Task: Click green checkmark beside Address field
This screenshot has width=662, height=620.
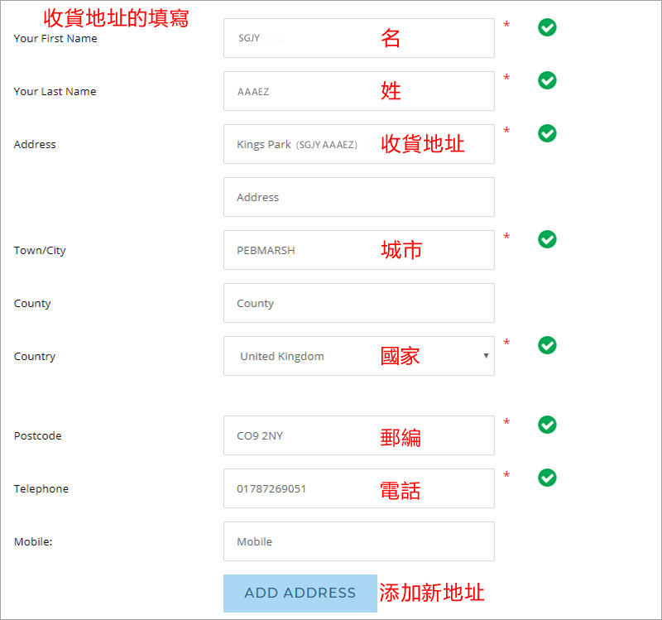Action: pyautogui.click(x=547, y=133)
